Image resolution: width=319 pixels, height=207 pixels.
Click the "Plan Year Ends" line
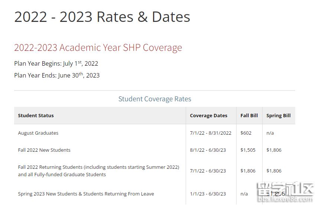point(57,75)
